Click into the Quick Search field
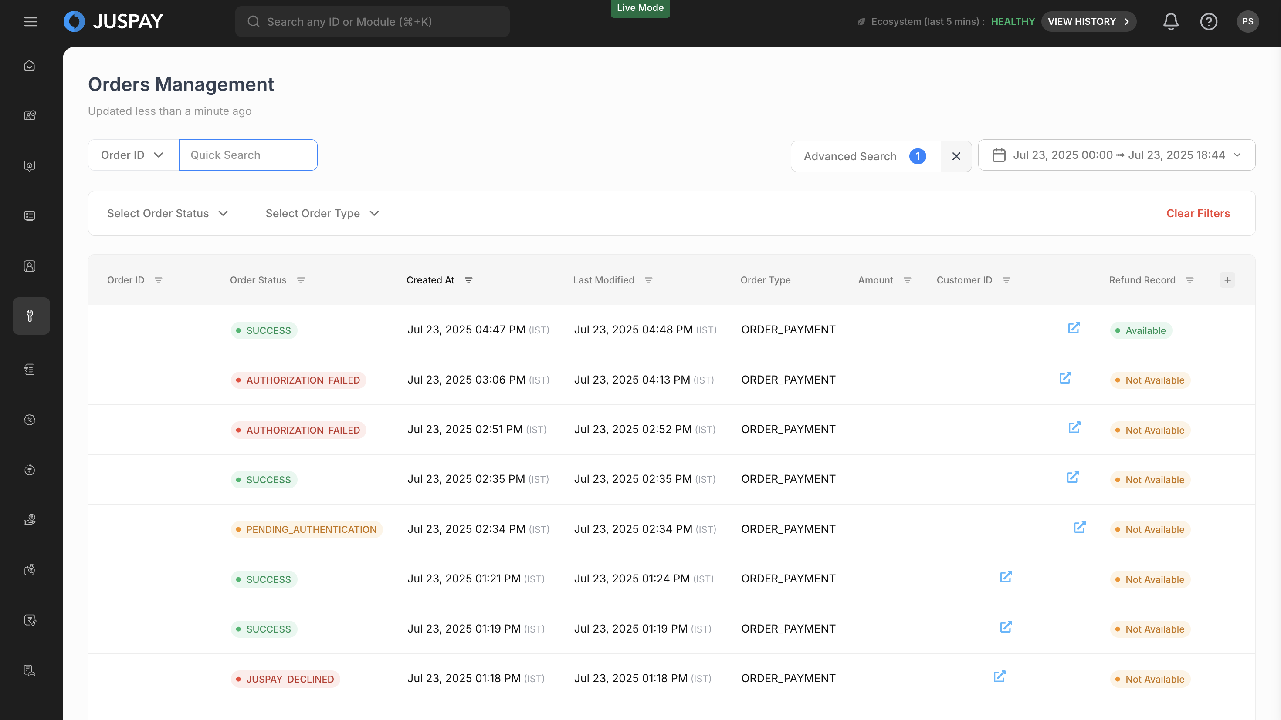This screenshot has height=720, width=1281. pos(247,155)
